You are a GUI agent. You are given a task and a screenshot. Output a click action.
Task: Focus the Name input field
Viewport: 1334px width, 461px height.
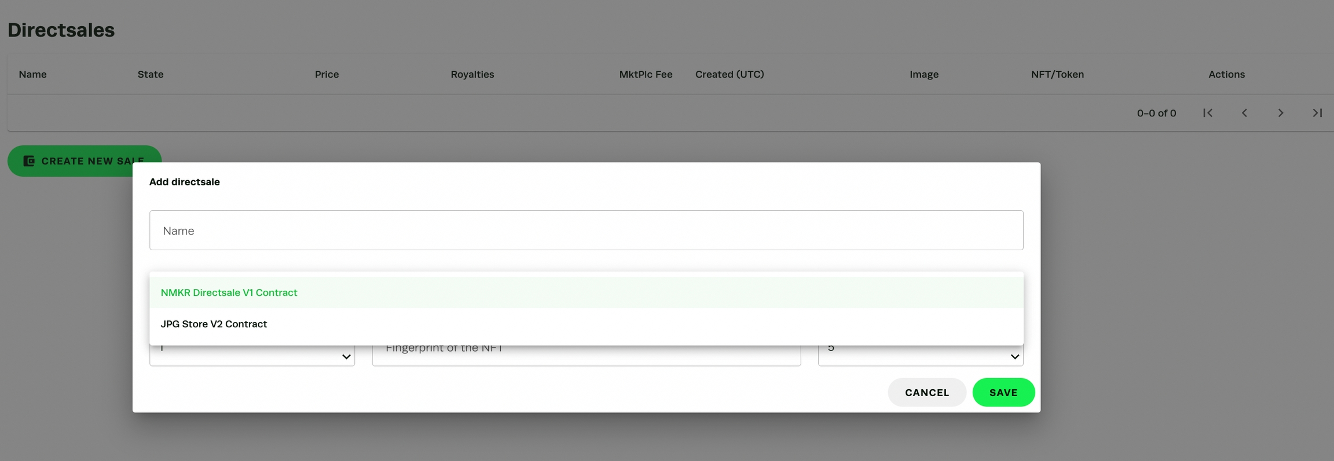[x=586, y=231]
